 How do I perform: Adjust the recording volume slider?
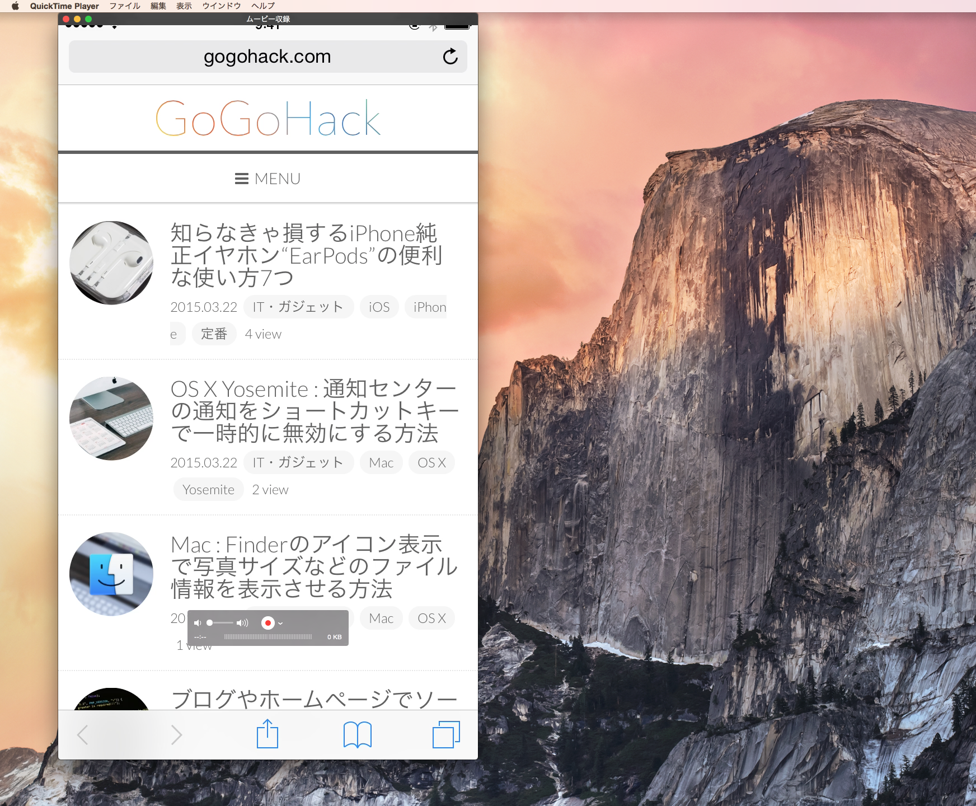220,623
